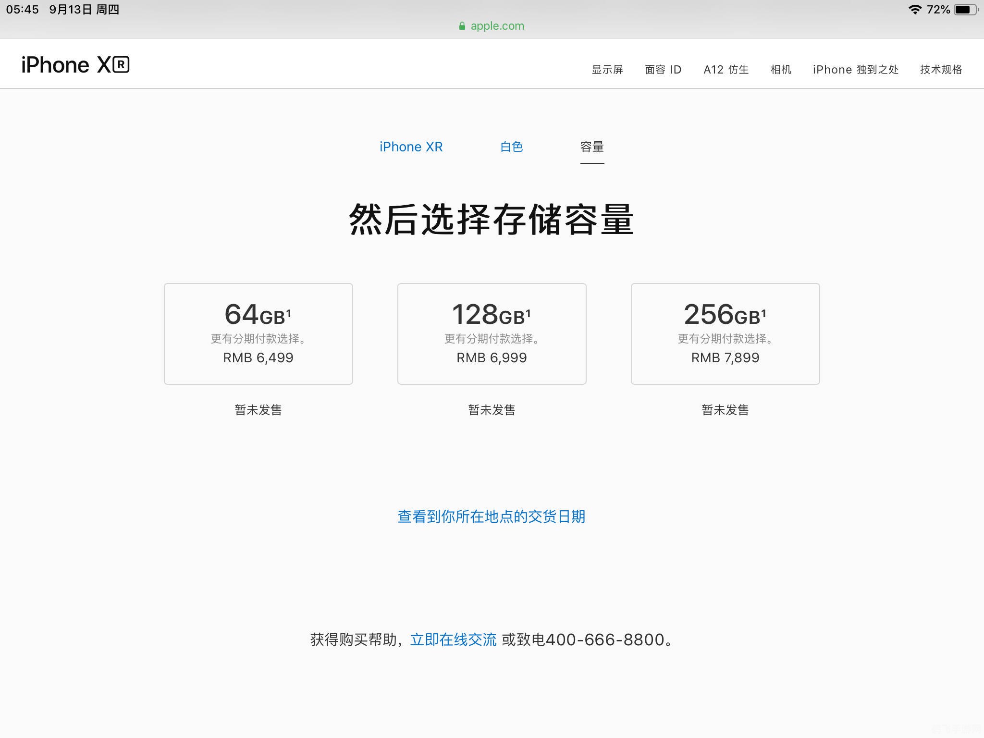
Task: Open 相机 navigation item
Action: tap(781, 70)
